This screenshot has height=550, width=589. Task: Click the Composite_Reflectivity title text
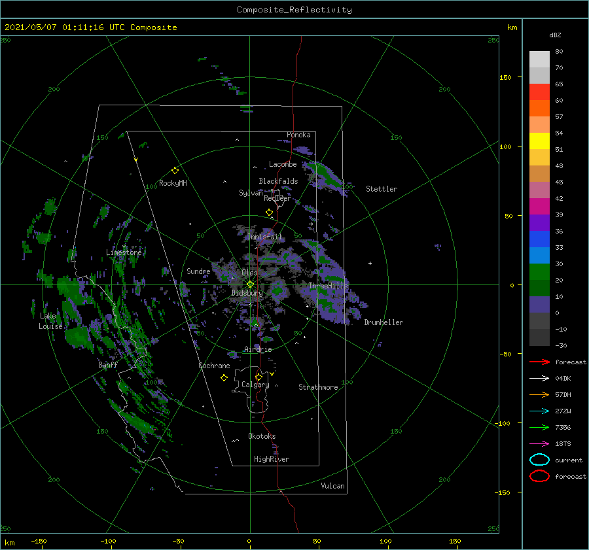[x=294, y=10]
